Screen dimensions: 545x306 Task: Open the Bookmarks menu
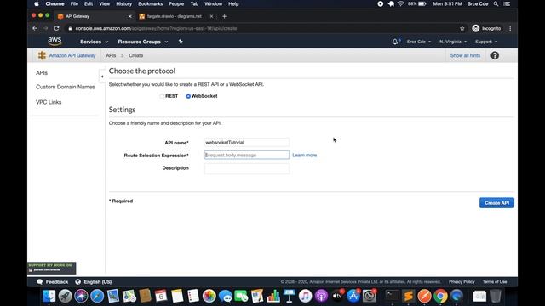[x=150, y=3]
